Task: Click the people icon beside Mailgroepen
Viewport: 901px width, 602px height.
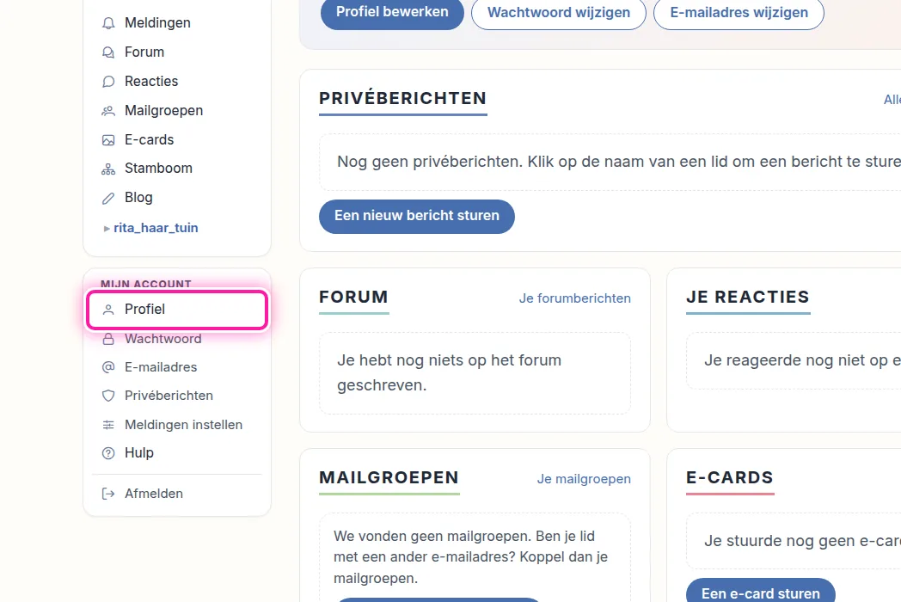Action: tap(108, 111)
